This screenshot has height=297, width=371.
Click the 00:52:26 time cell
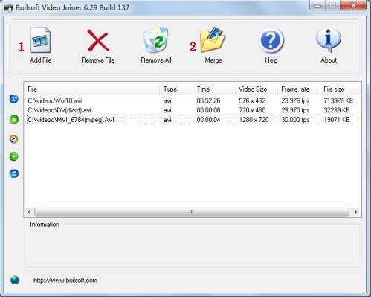[208, 100]
